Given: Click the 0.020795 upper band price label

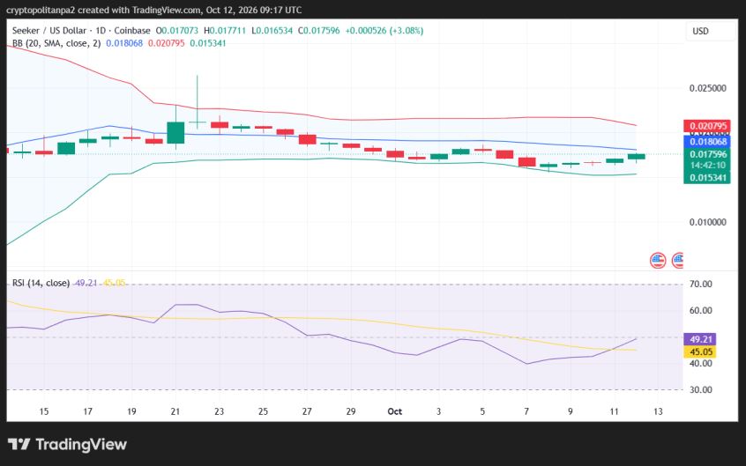Looking at the screenshot, I should (707, 126).
